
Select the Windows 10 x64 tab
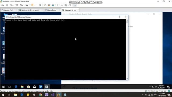click(x=70, y=10)
